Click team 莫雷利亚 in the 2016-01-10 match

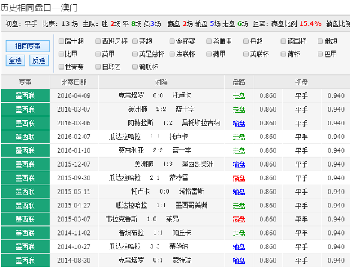coord(131,150)
